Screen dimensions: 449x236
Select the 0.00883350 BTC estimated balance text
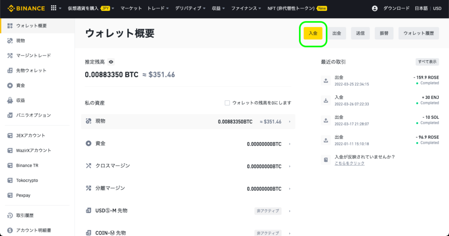tap(112, 75)
